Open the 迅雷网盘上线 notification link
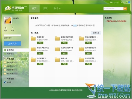 (116, 21)
